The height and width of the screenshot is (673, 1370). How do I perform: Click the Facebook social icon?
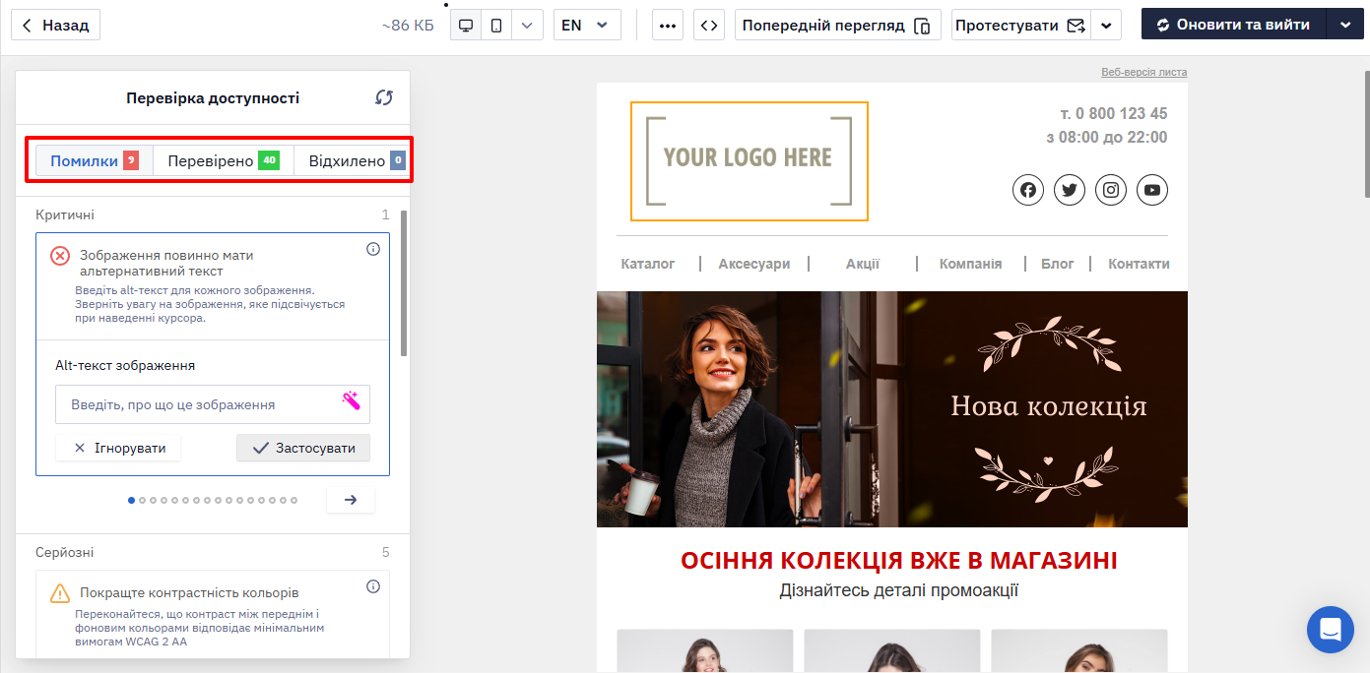pos(1028,190)
